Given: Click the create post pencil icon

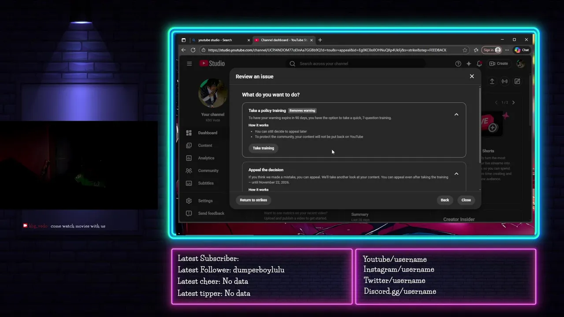Looking at the screenshot, I should [517, 81].
